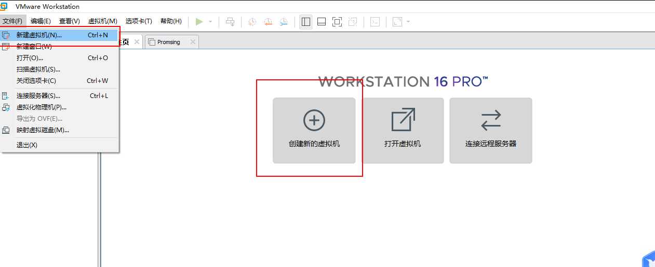Select 打开(O)... menu entry
Screen dimensions: 655x267
coord(59,58)
